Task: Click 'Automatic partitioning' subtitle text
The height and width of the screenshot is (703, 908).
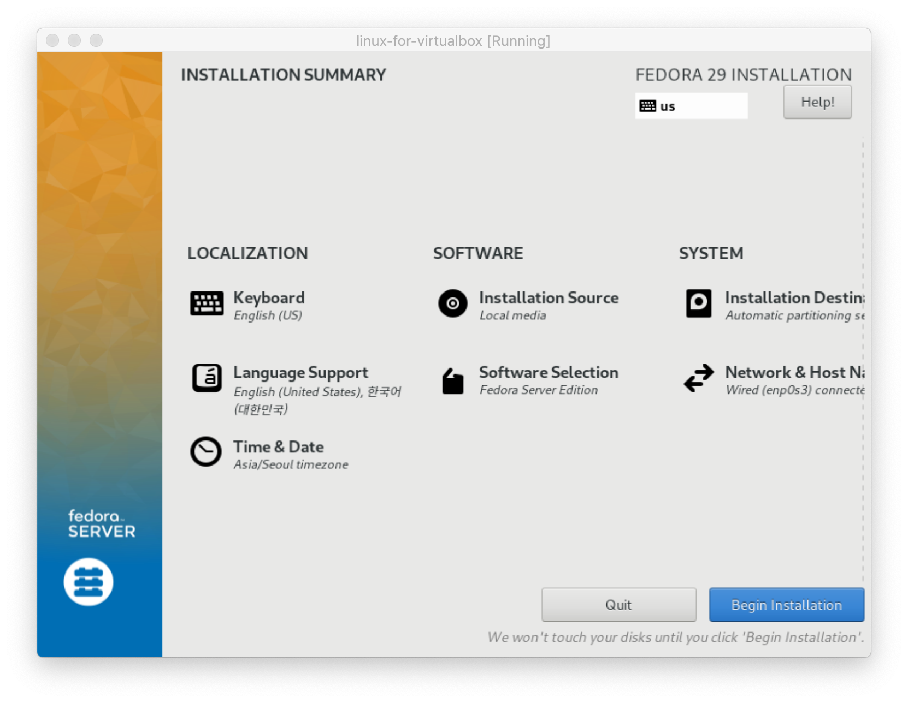Action: 795,315
